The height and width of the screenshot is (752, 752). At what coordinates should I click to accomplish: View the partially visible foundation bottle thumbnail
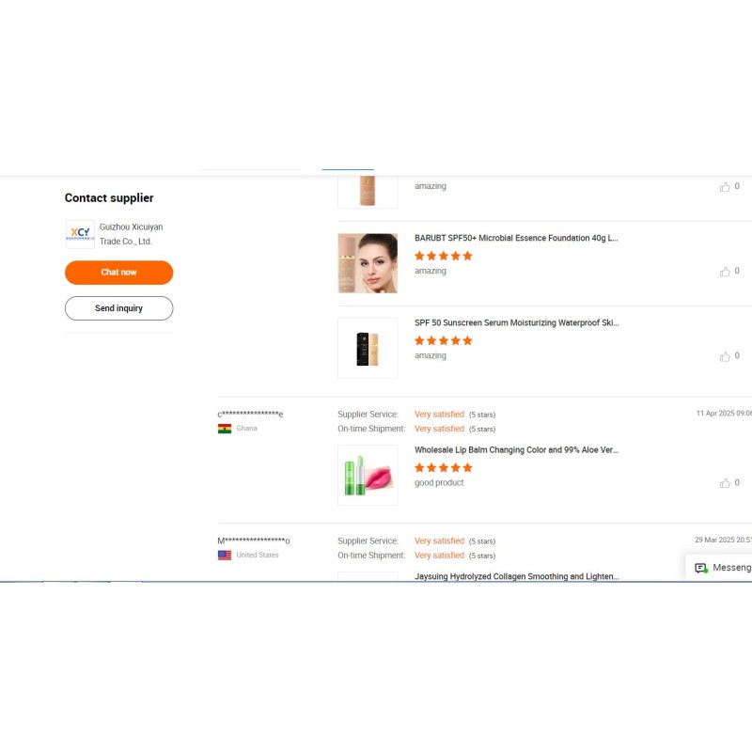368,192
